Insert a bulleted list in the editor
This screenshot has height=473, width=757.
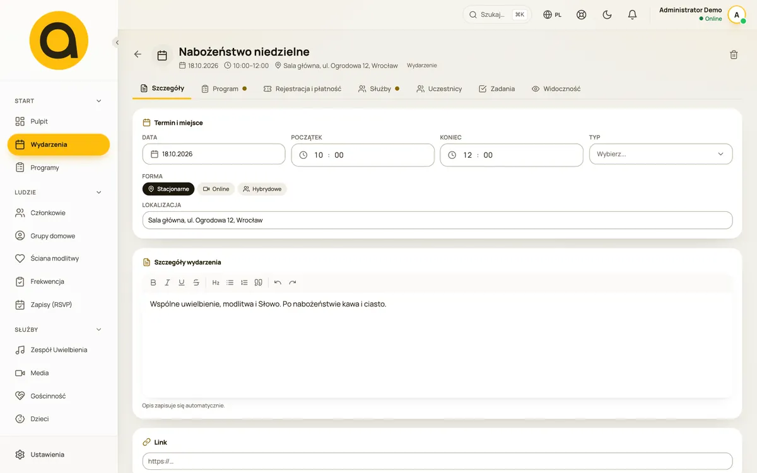230,283
